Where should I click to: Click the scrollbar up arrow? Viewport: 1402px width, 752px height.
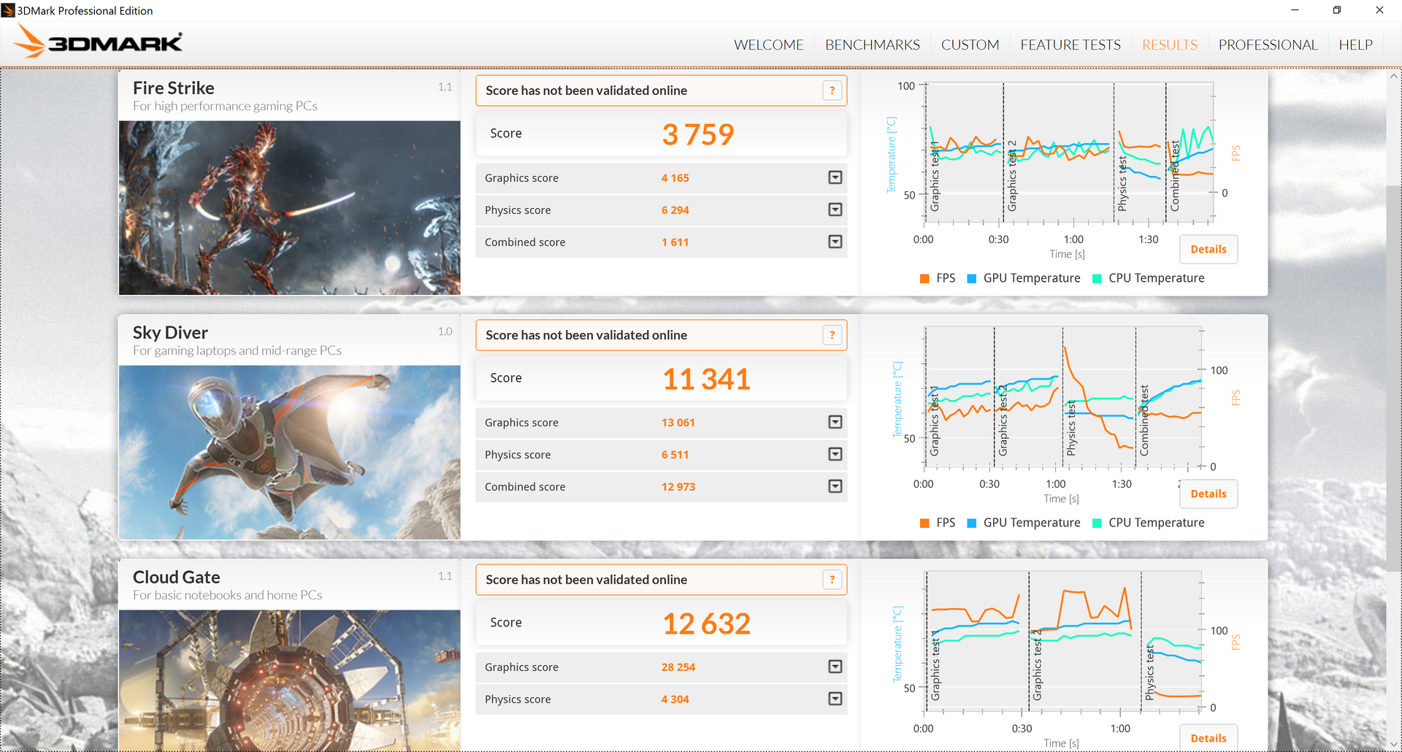click(x=1394, y=76)
